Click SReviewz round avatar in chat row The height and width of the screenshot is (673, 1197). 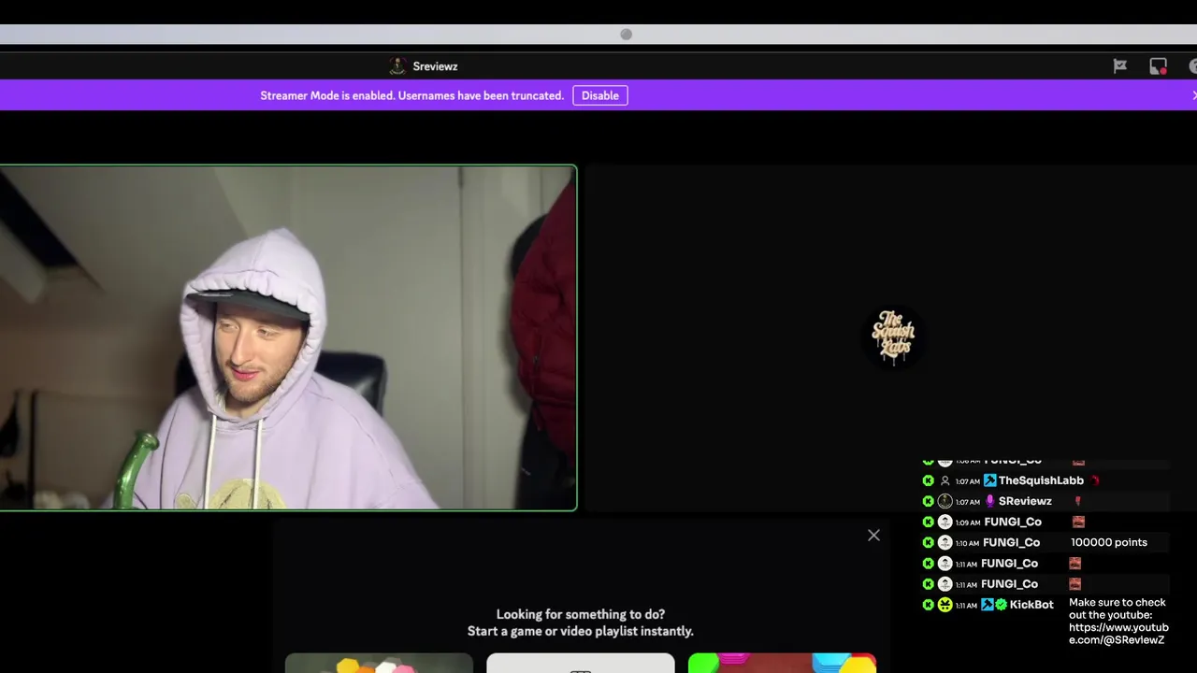[945, 501]
